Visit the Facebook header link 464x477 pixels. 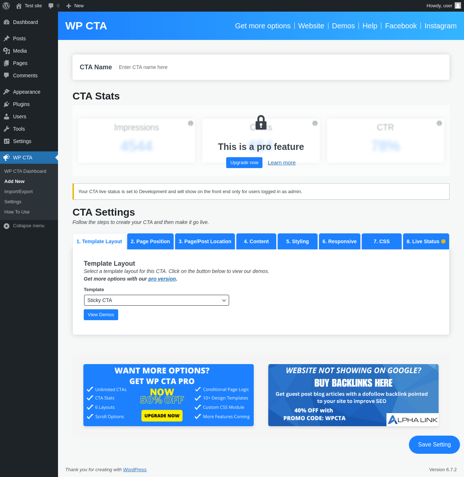coord(401,26)
